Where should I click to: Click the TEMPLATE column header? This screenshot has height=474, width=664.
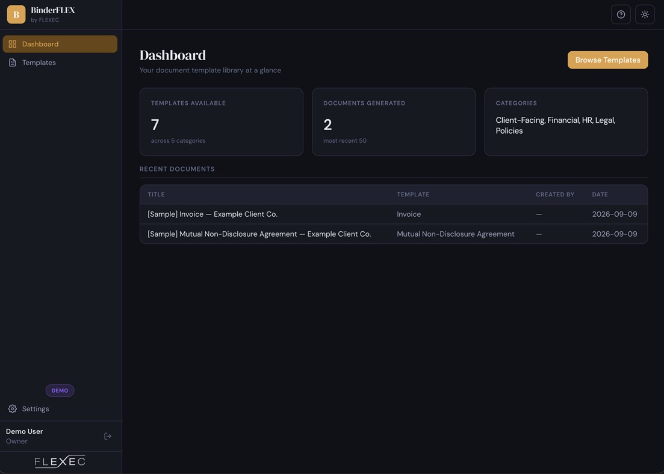point(413,195)
